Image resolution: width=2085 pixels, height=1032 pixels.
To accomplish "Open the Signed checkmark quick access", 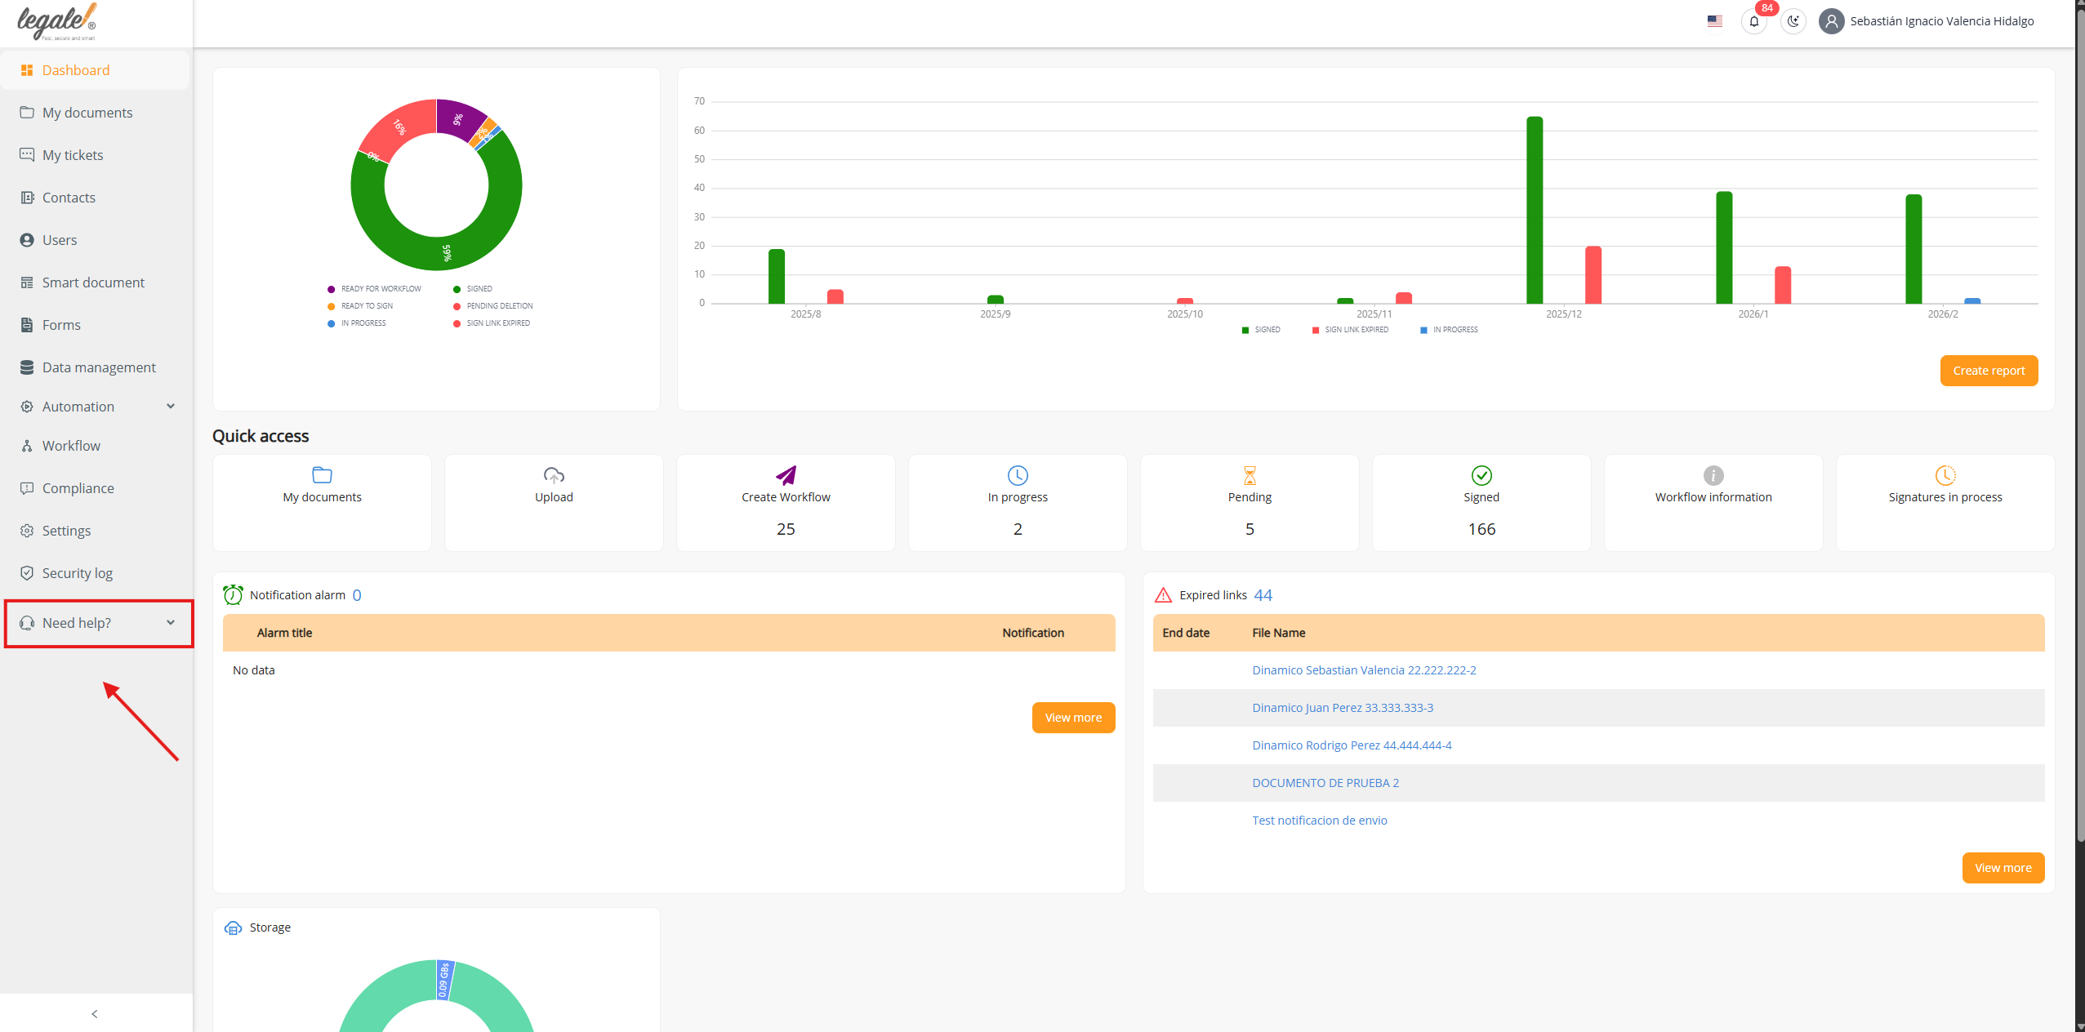I will point(1481,475).
